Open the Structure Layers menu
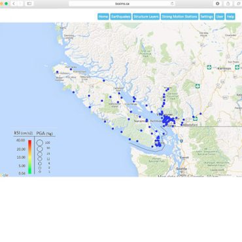The width and height of the screenshot is (242, 242). tap(146, 17)
